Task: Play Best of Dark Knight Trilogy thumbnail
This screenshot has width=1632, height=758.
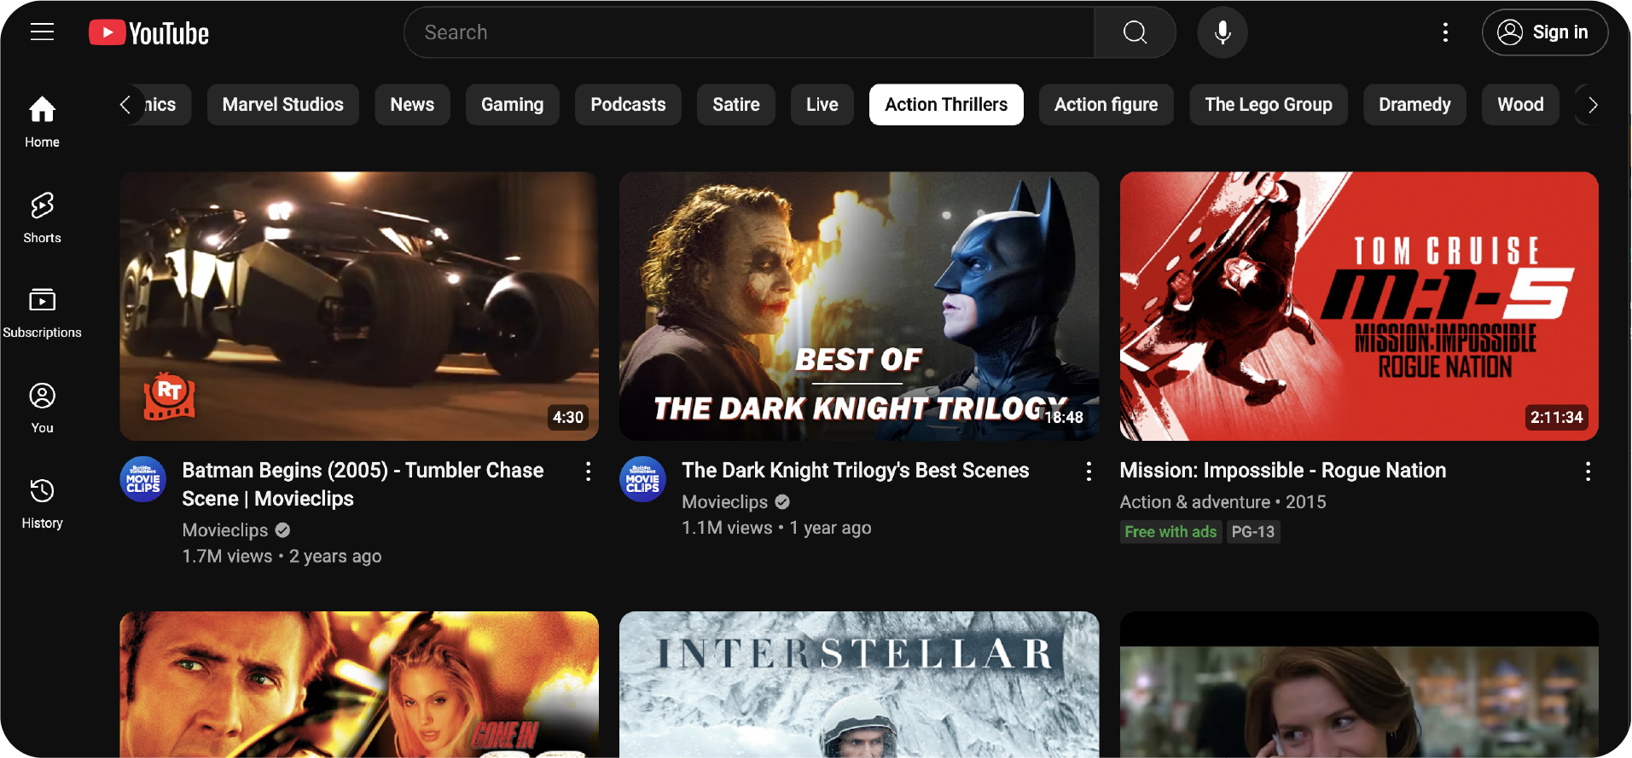Action: point(859,306)
